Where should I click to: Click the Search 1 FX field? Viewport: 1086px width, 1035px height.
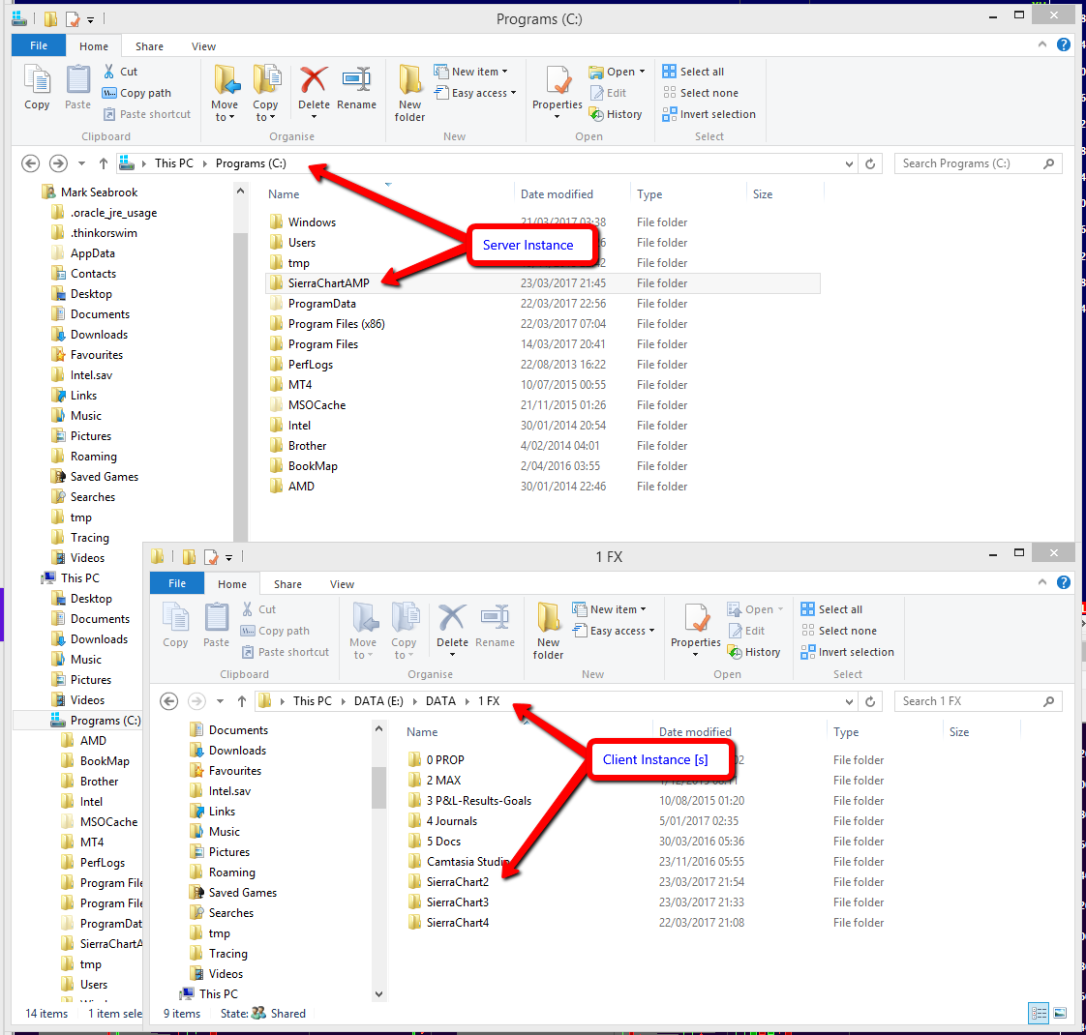tap(978, 702)
